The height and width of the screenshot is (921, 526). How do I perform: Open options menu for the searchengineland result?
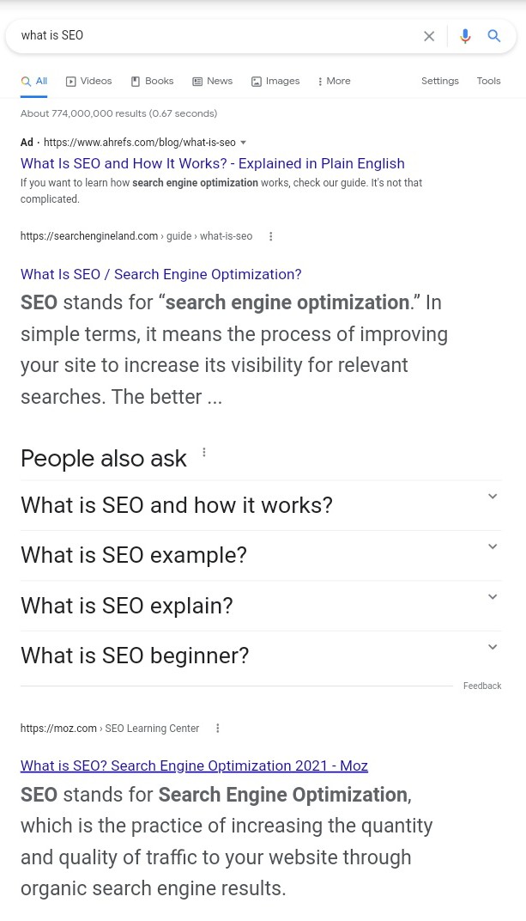271,236
